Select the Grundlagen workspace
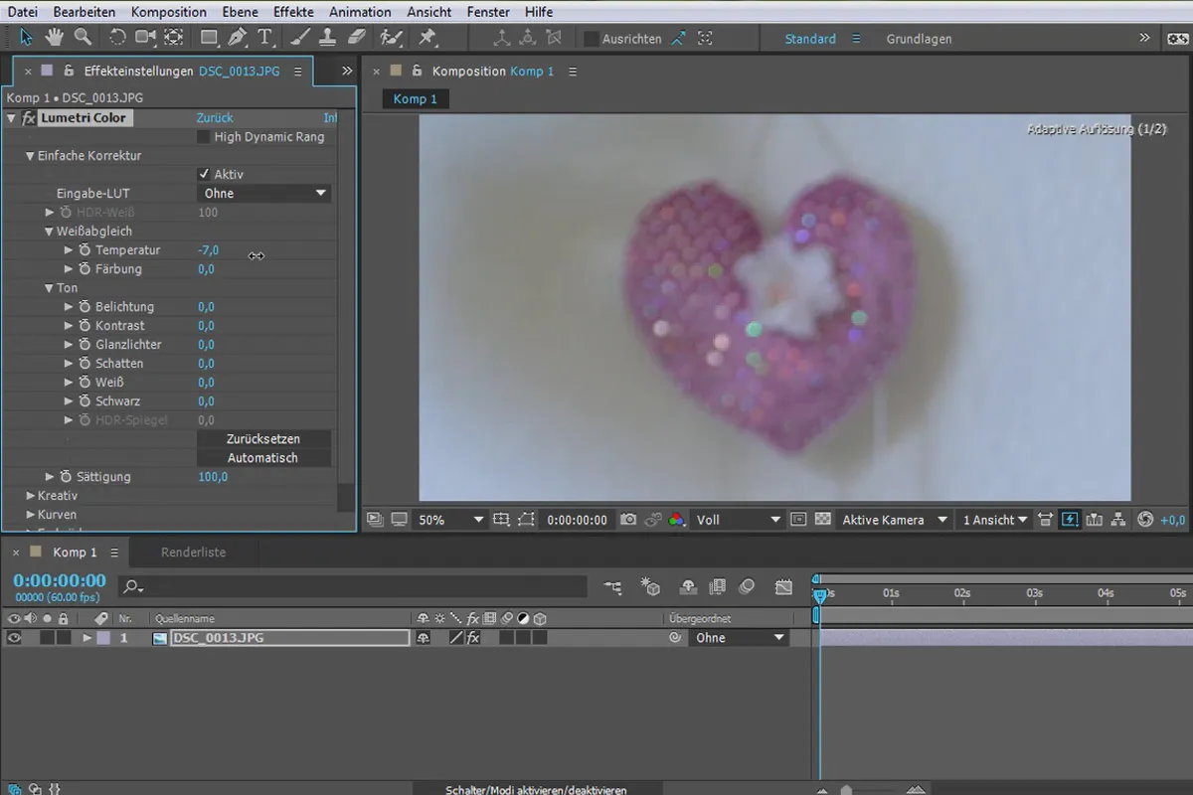Image resolution: width=1193 pixels, height=795 pixels. click(919, 39)
